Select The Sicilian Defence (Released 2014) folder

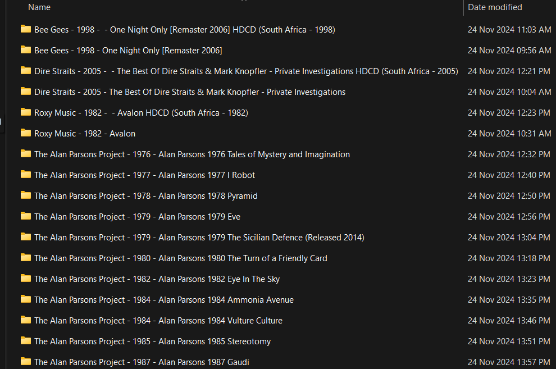[199, 238]
